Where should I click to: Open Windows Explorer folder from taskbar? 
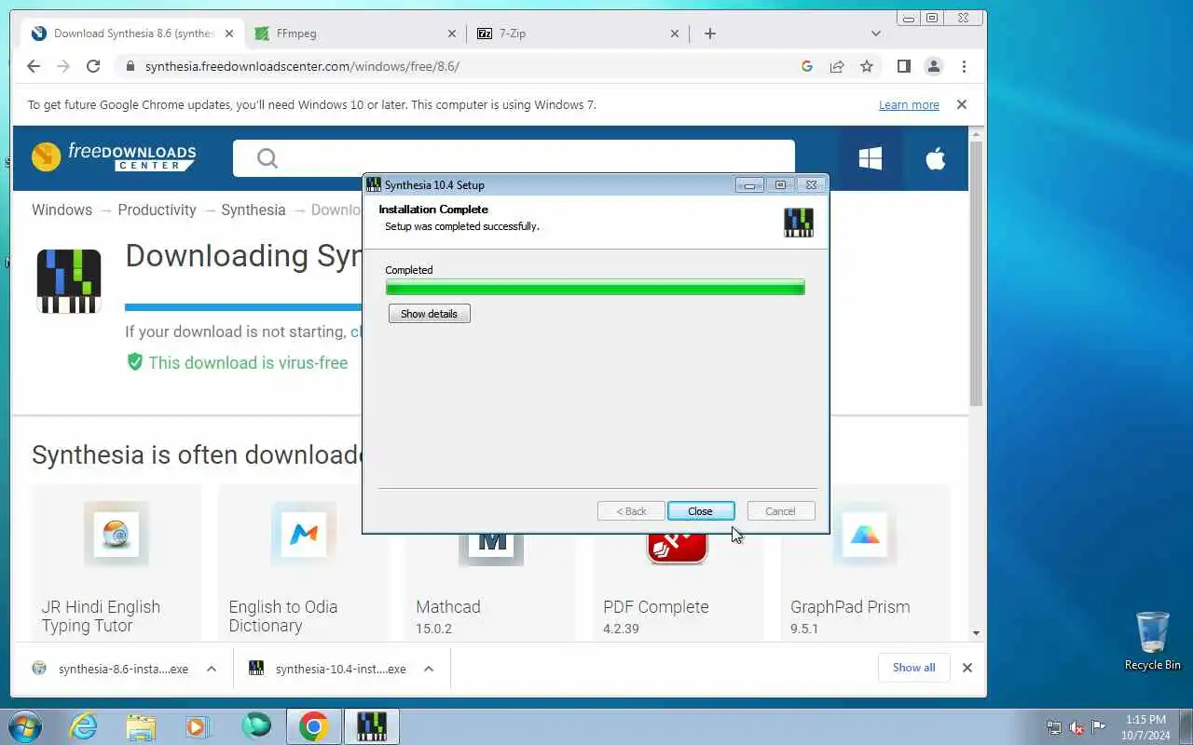141,726
